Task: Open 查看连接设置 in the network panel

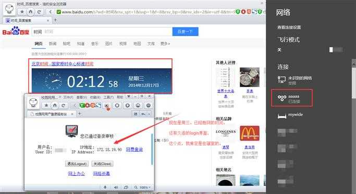Action: click(x=289, y=27)
